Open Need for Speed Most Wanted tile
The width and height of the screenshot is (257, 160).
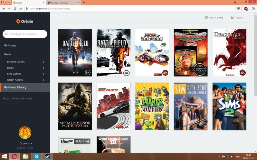coord(114,106)
